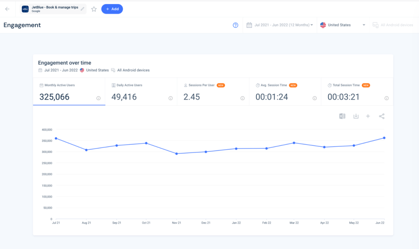Screen dimensions: 419x249
Task: Click the Nov 21 data point on chart
Action: click(x=176, y=154)
